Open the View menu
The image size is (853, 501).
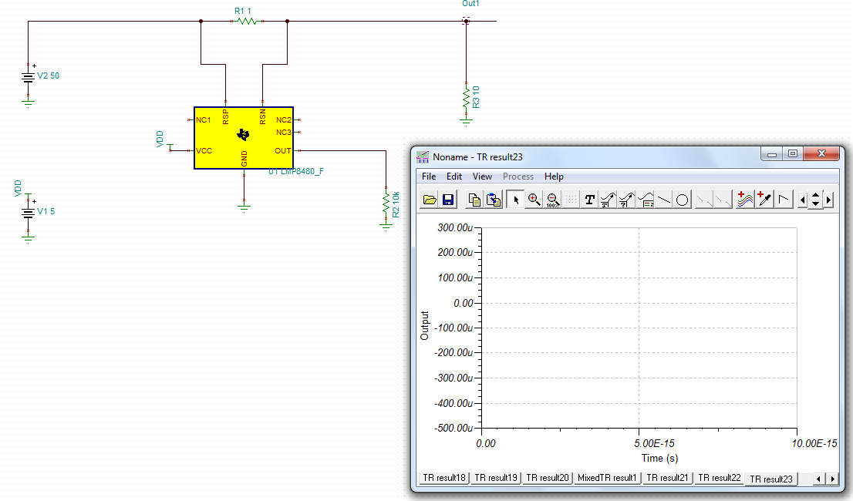point(482,176)
